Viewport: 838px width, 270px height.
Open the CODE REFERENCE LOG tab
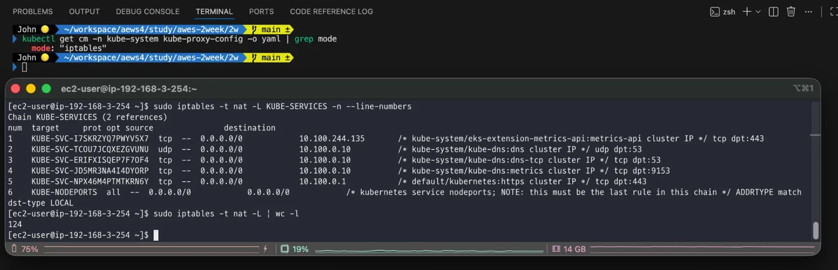pos(331,11)
